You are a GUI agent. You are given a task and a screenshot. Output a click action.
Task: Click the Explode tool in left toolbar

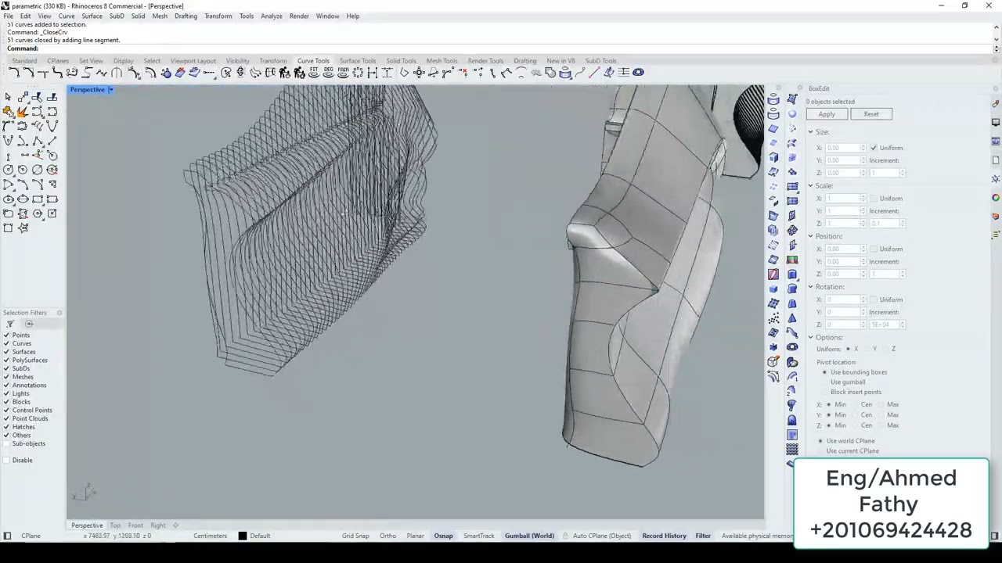click(23, 112)
